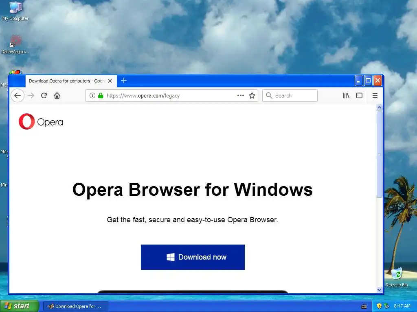The width and height of the screenshot is (417, 312).
Task: Reload the current Opera page
Action: [x=44, y=95]
